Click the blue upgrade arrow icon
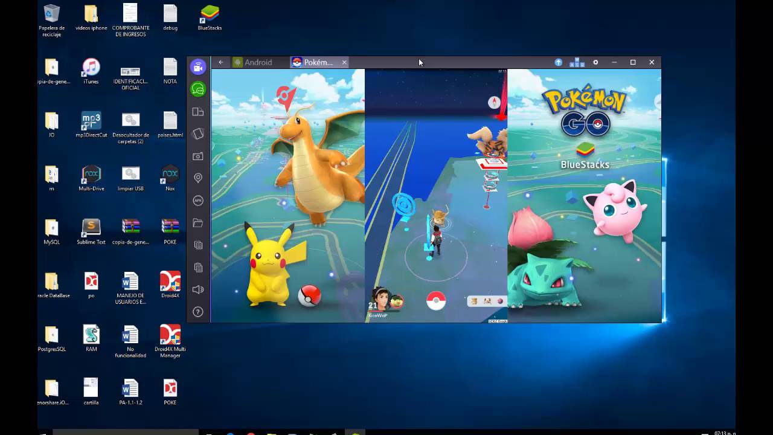Viewport: 773px width, 435px height. tap(559, 62)
